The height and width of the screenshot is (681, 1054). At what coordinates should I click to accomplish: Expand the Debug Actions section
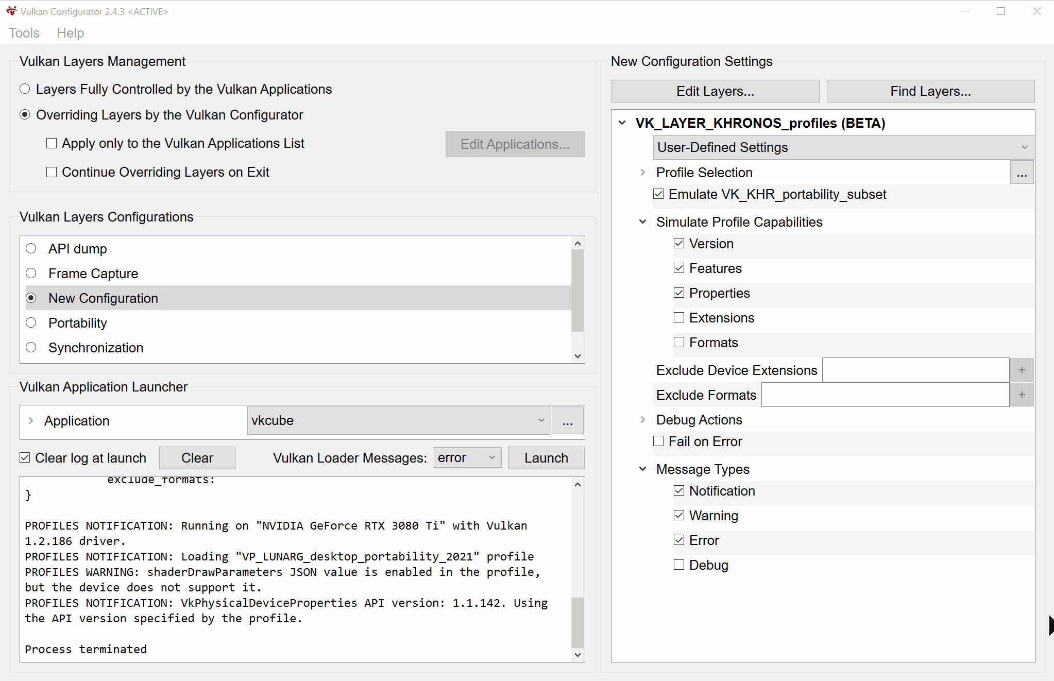[642, 420]
